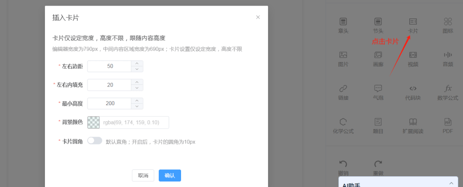Insert a 图标 icon element
This screenshot has width=463, height=187.
[448, 25]
